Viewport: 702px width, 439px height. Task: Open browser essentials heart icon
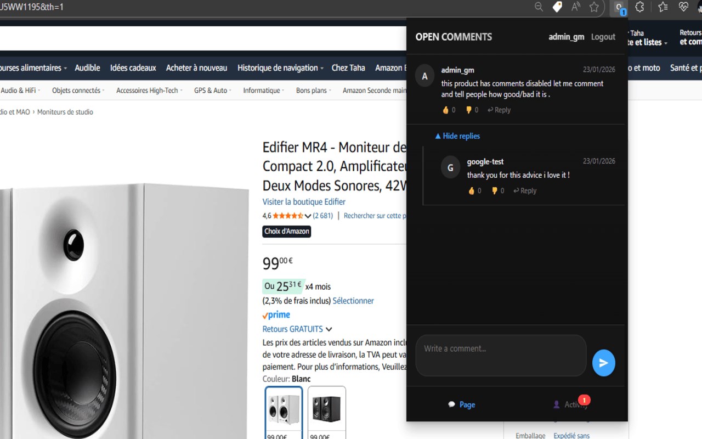(x=683, y=7)
